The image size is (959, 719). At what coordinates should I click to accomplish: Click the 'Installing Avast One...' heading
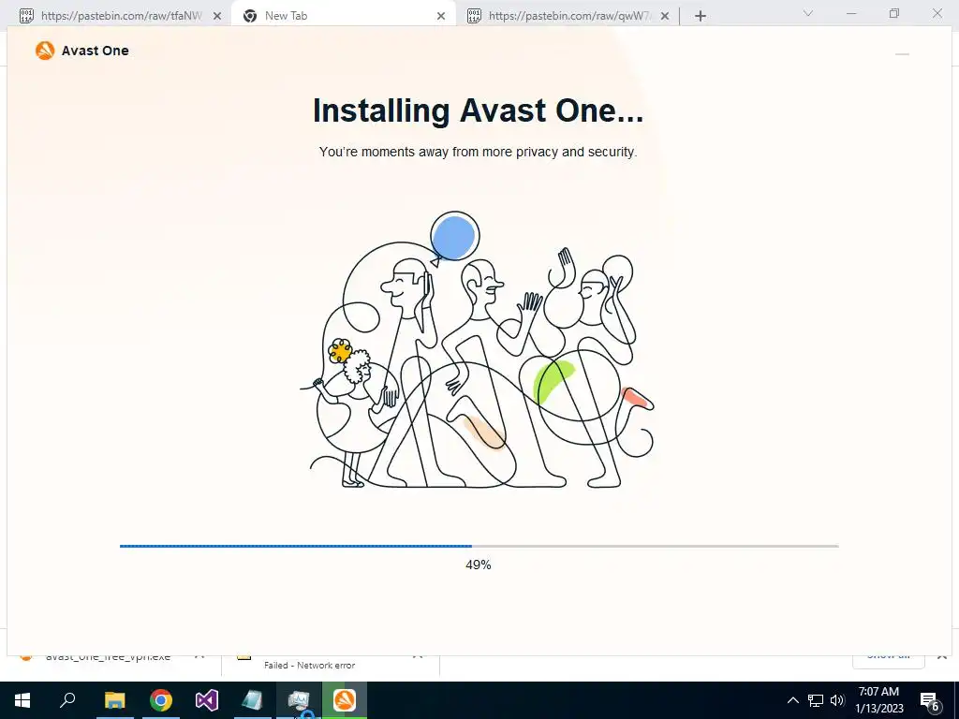(x=479, y=110)
